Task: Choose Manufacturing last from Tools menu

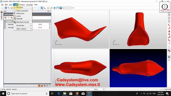Action: tap(23, 22)
